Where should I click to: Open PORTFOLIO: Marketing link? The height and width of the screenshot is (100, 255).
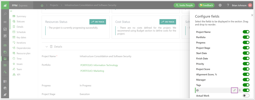[x=92, y=71]
